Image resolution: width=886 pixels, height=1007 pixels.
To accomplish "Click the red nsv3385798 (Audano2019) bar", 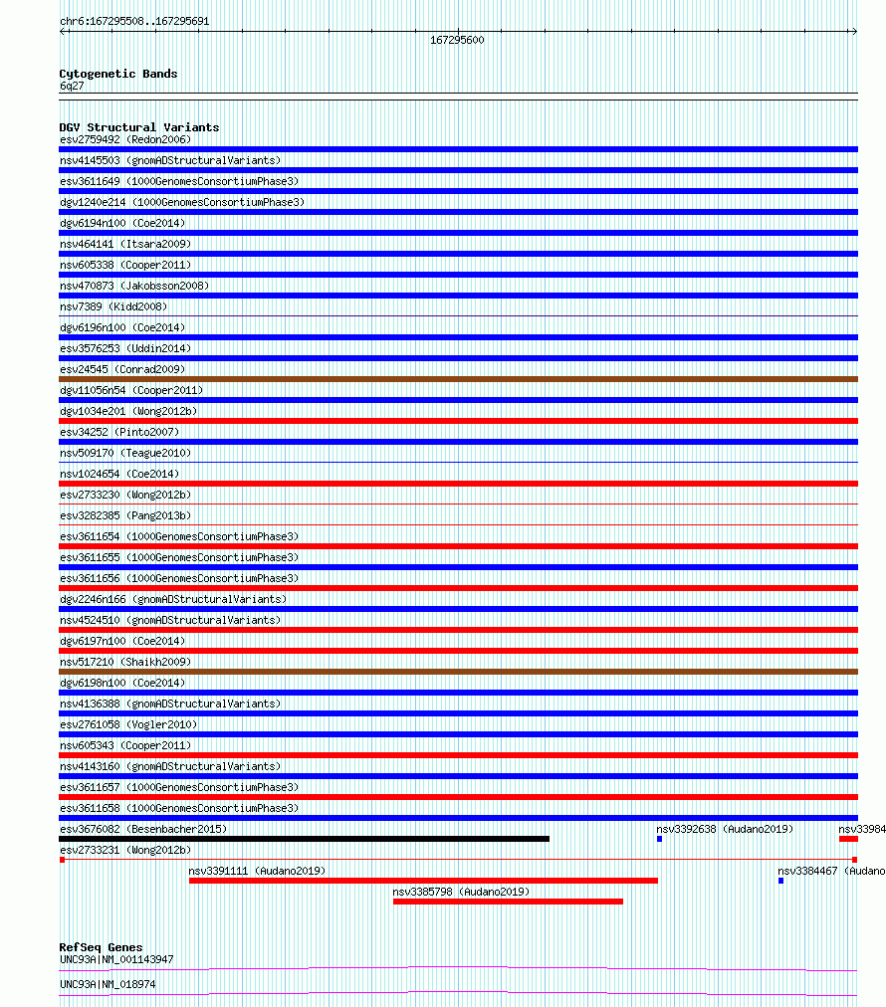I will pos(509,902).
